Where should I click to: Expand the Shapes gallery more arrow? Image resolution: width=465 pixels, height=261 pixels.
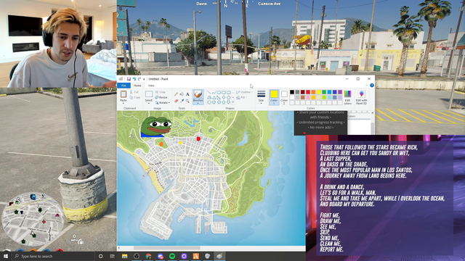tap(233, 102)
